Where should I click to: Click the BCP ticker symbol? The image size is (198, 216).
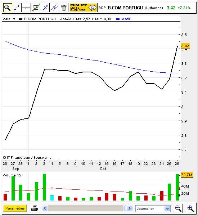tap(102, 8)
